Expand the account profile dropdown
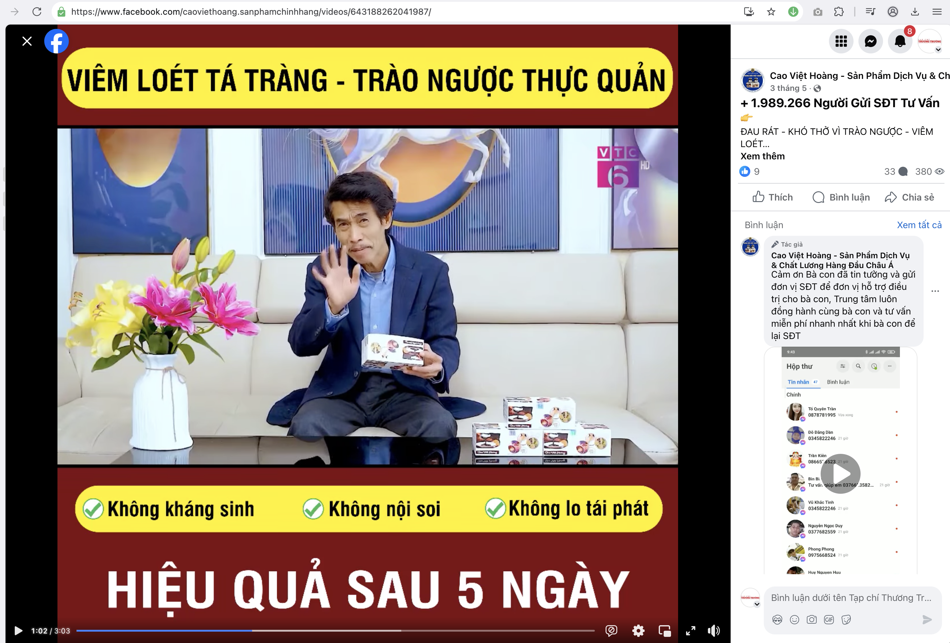This screenshot has width=950, height=643. 938,50
